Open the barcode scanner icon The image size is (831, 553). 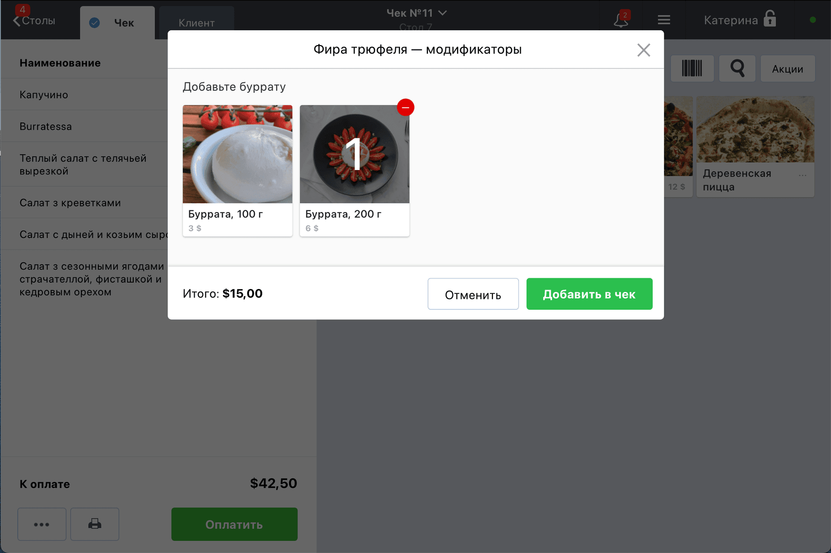point(692,68)
